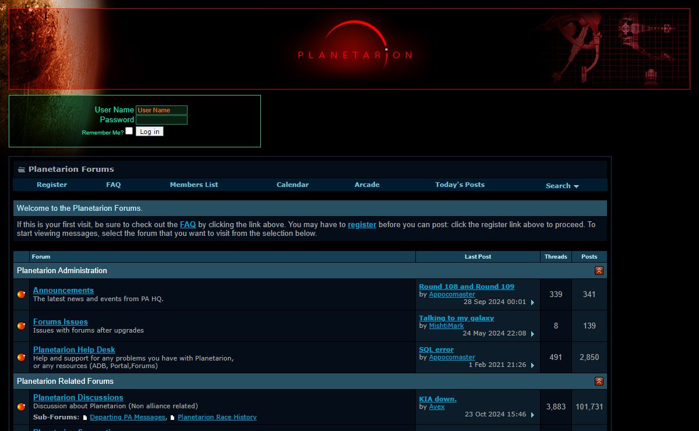Click the Planetarion Related Forums category title
This screenshot has height=431, width=699.
pos(65,381)
